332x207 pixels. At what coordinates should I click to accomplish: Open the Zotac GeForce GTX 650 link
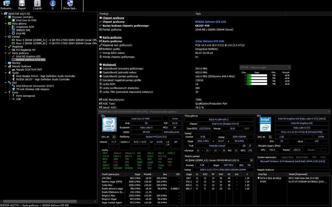click(x=209, y=41)
